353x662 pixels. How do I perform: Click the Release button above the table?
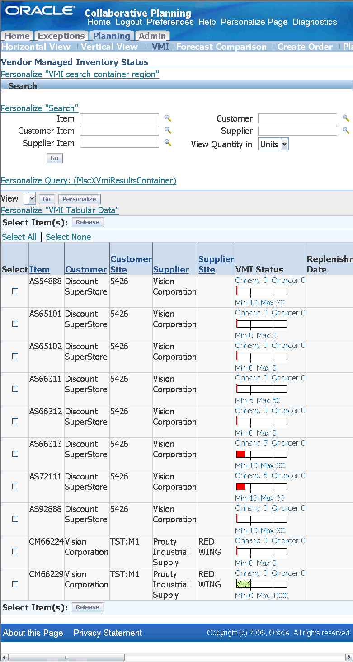pyautogui.click(x=88, y=222)
